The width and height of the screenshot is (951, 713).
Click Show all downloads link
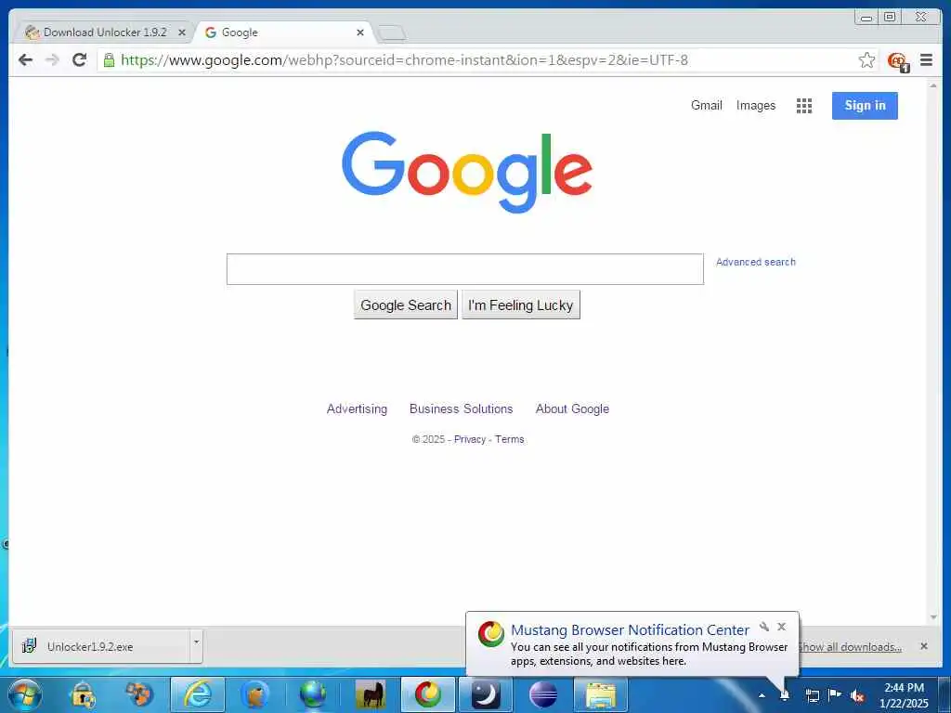851,647
